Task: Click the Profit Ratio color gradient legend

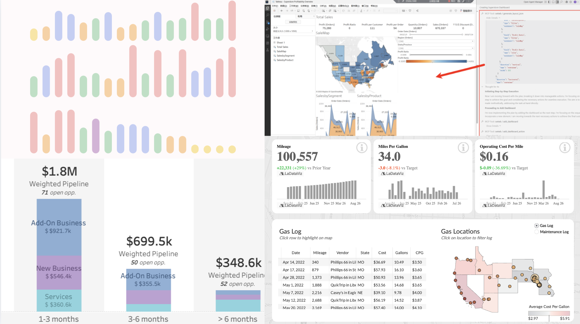Action: [x=436, y=61]
